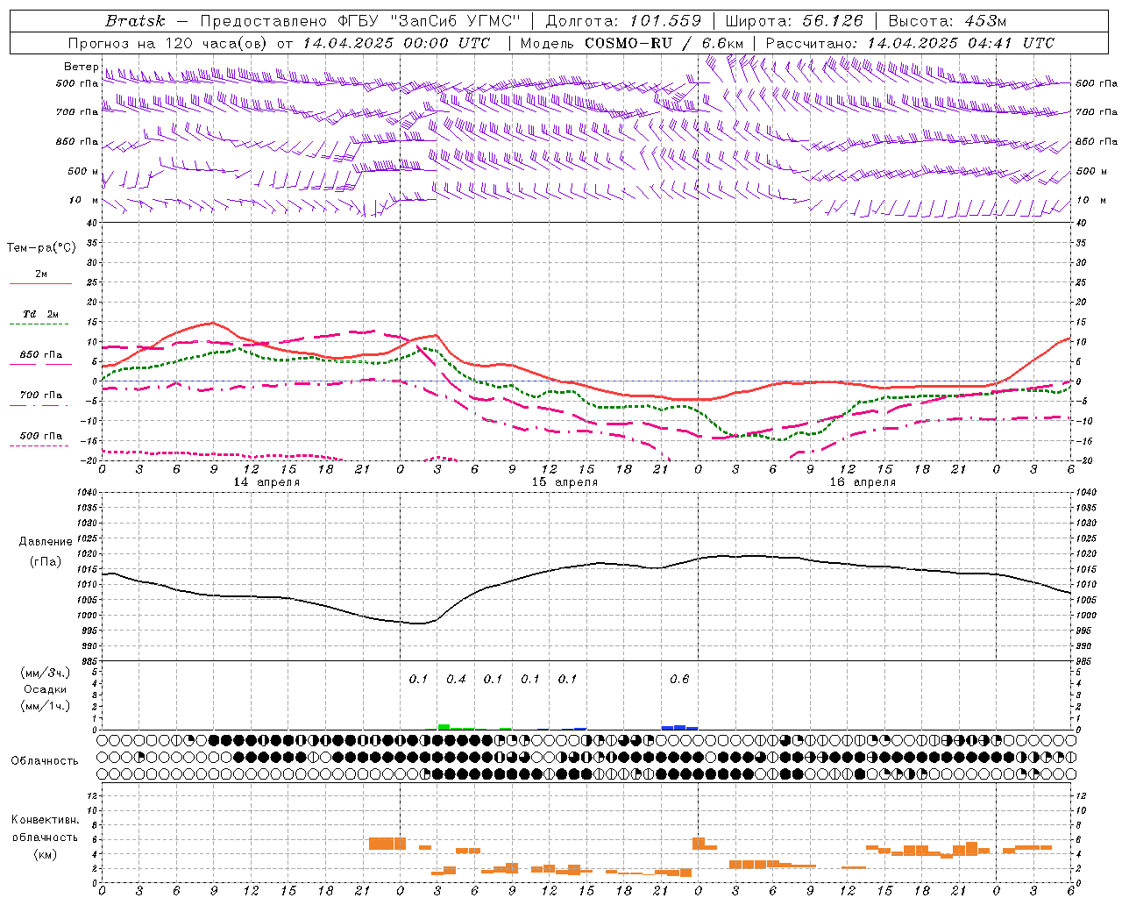Viewport: 1122px width, 898px height.
Task: Click the (мм/3ч.) precipitation unit label
Action: click(46, 673)
